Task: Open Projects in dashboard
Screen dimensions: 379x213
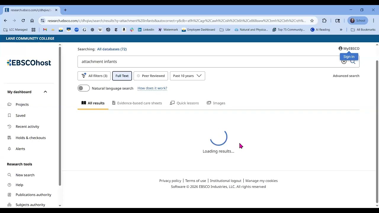Action: coord(22,104)
